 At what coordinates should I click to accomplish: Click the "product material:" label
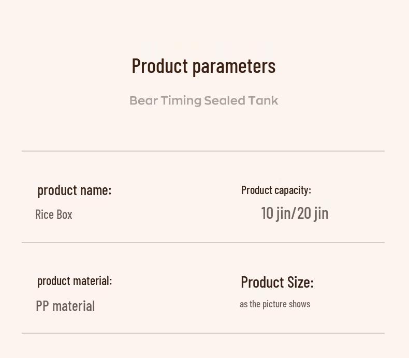coord(75,281)
